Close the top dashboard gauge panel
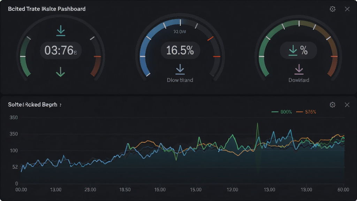This screenshot has height=201, width=357. (x=347, y=9)
